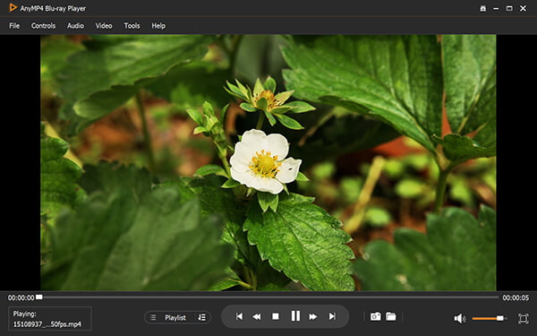537x336 pixels.
Task: Open the Playlist panel
Action: point(175,317)
